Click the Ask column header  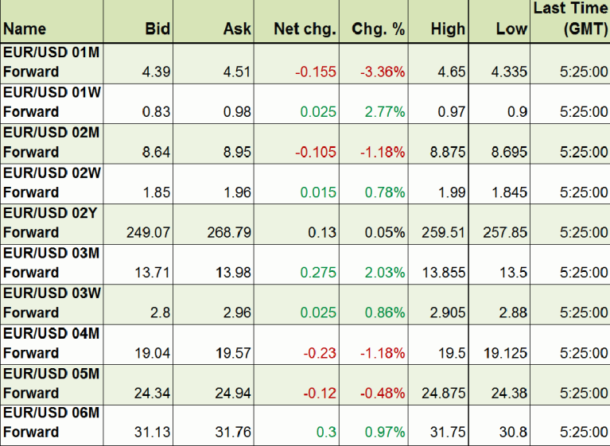pos(237,29)
